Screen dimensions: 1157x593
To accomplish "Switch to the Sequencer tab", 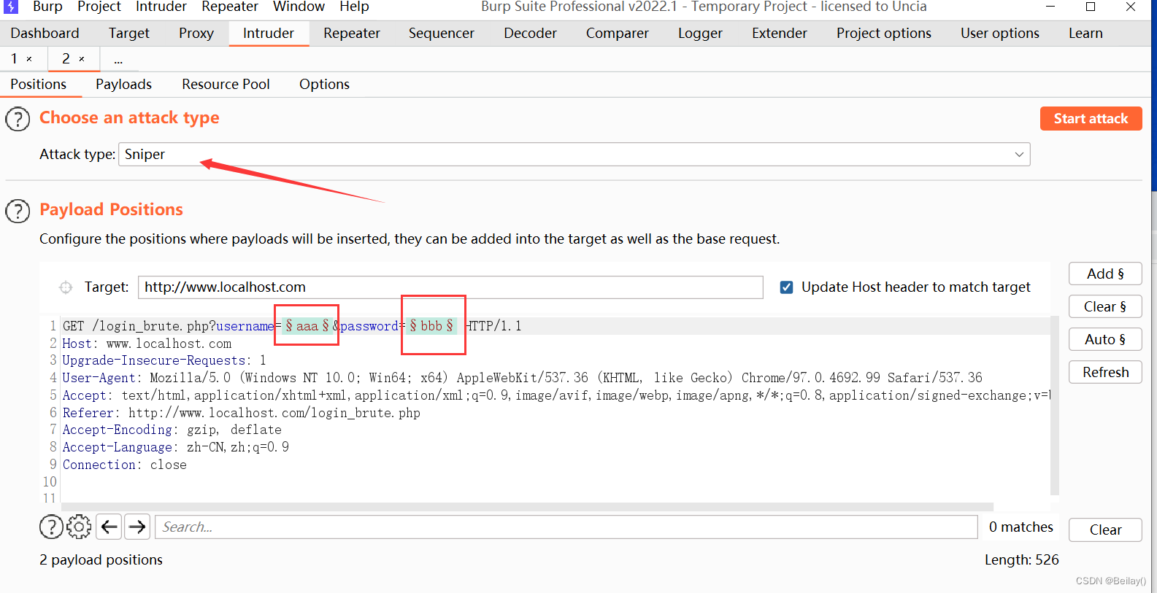I will tap(442, 34).
